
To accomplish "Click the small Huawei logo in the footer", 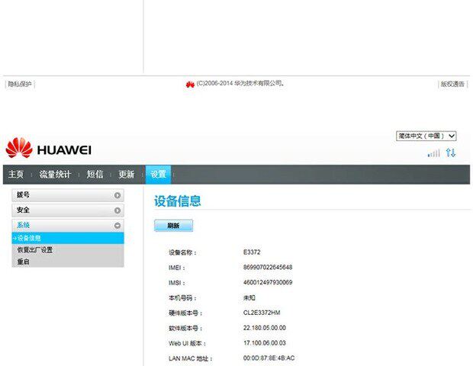I will point(190,85).
